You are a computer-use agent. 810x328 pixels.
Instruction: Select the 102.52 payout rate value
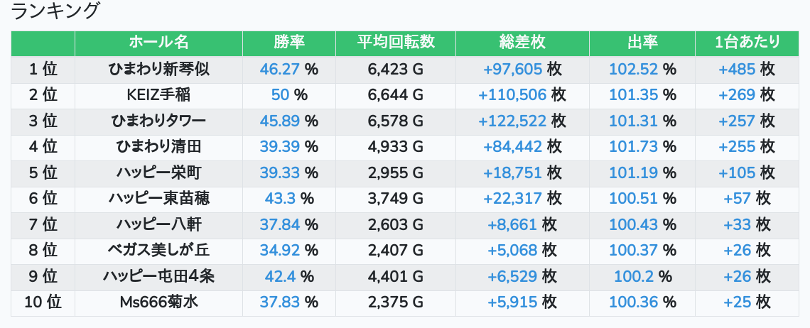[634, 70]
